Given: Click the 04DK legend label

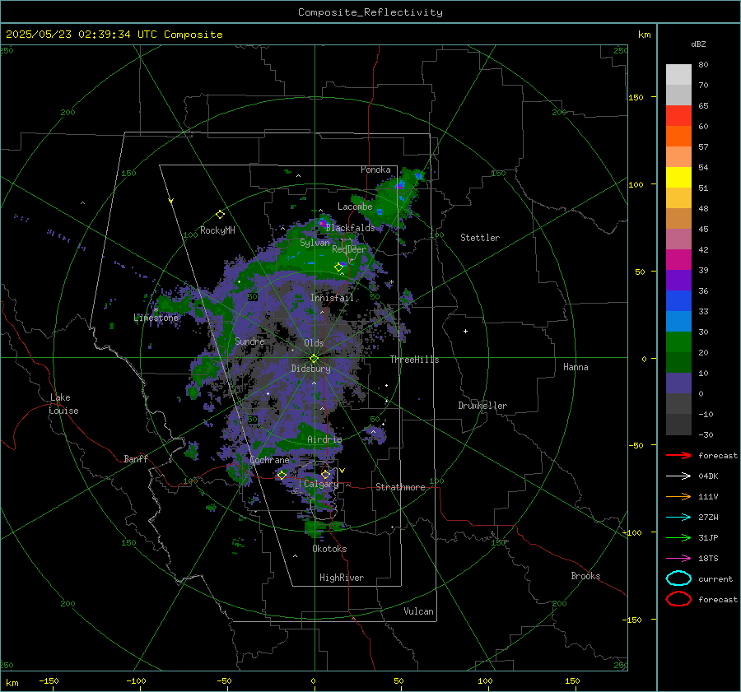Looking at the screenshot, I should click(x=708, y=476).
